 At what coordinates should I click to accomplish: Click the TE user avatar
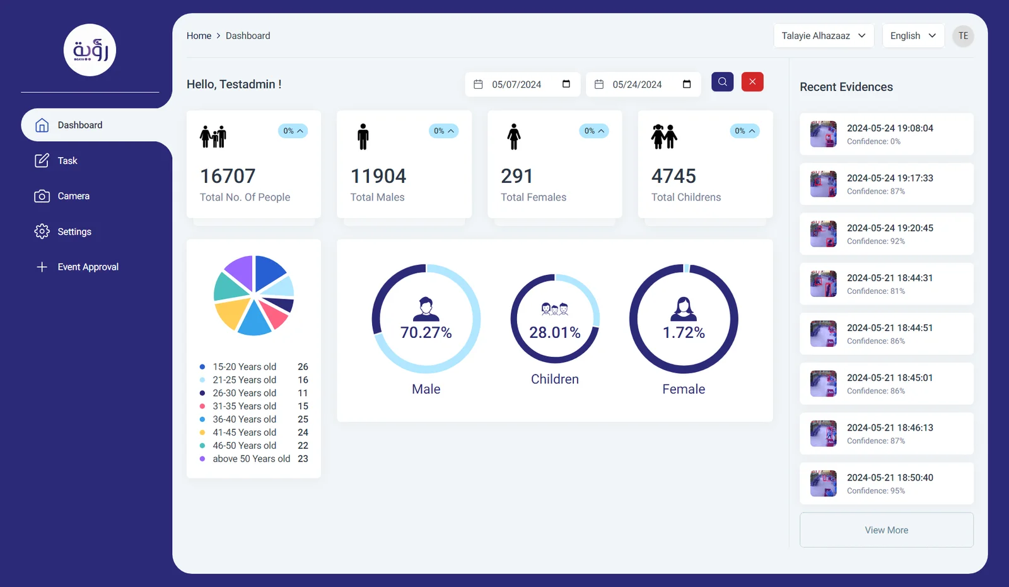tap(963, 36)
